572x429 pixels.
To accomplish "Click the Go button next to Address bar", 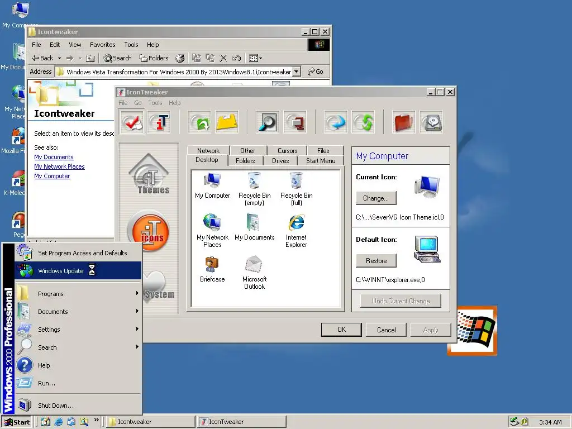I will 316,71.
